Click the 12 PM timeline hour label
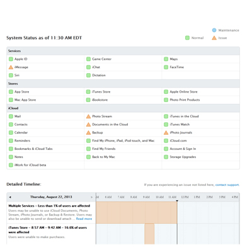The height and width of the screenshot is (252, 252). (185, 197)
